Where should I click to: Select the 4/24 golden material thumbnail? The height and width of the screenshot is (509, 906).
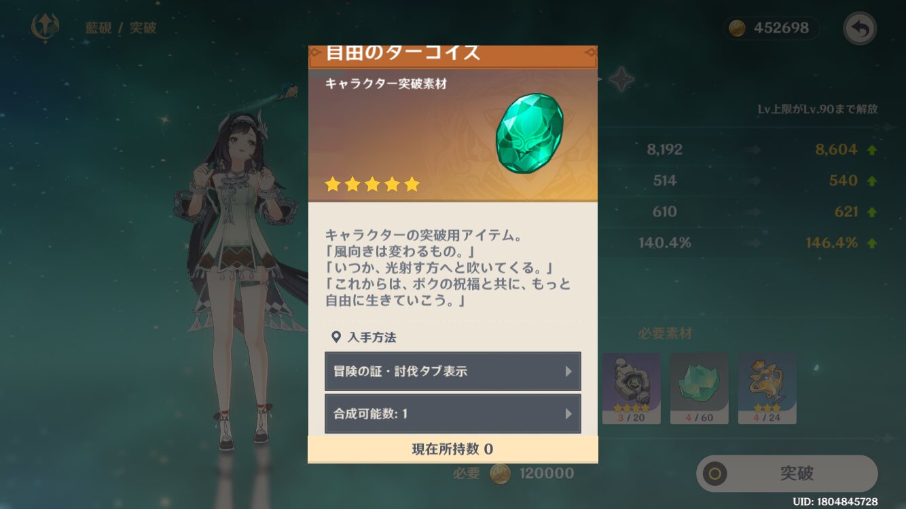(767, 388)
